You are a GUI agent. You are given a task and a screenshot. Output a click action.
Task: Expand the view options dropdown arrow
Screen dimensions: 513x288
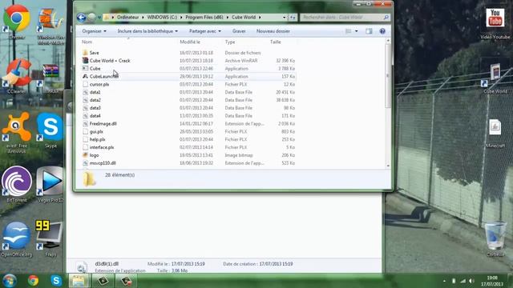(356, 31)
